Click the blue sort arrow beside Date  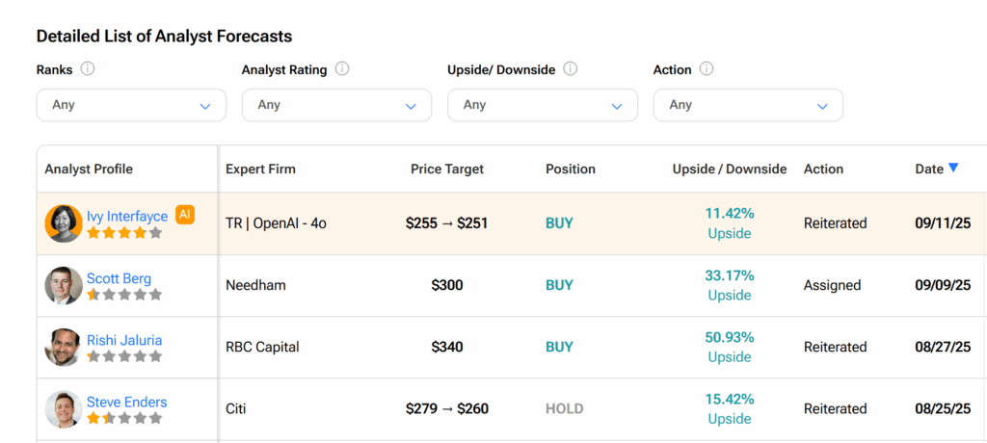click(x=953, y=168)
